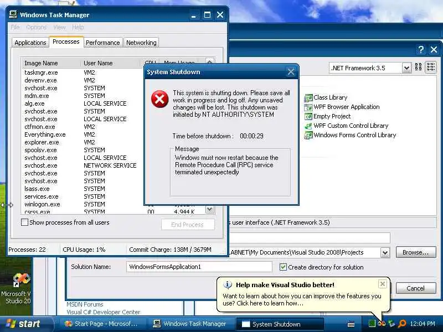Close the Help make Visual Studio better balloon
Screen dimensions: 443x332
coord(383,284)
